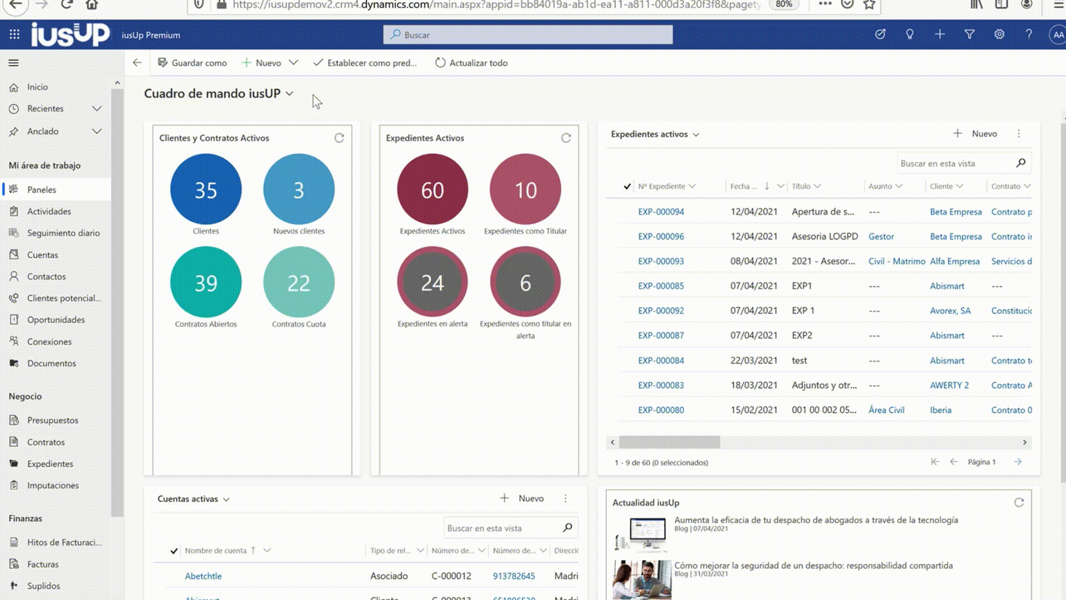
Task: Bookmark this page with star icon
Action: [x=869, y=4]
